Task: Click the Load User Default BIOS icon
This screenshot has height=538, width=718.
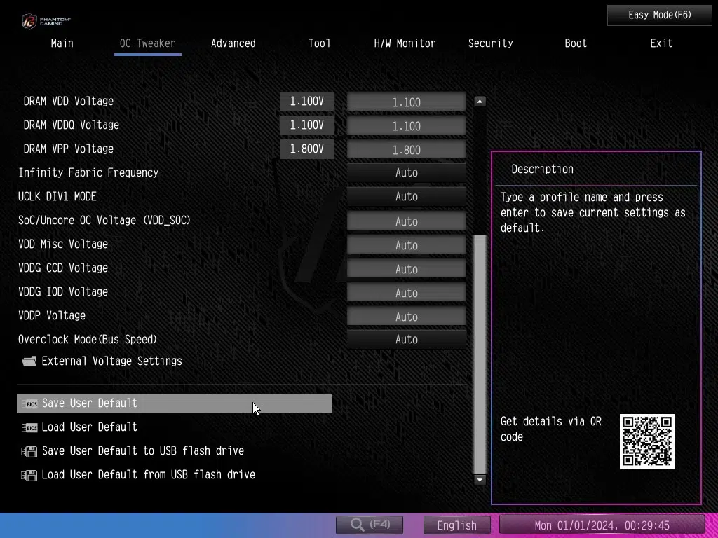Action: tap(29, 427)
